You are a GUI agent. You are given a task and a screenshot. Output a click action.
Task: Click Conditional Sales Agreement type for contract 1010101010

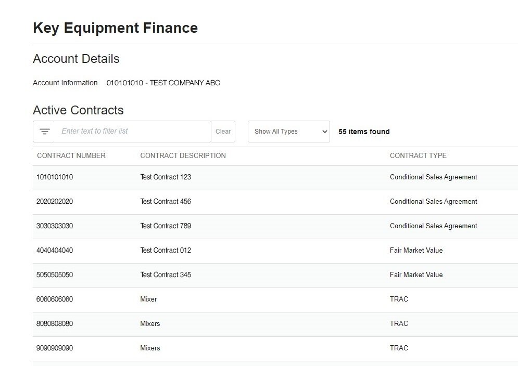pyautogui.click(x=434, y=177)
